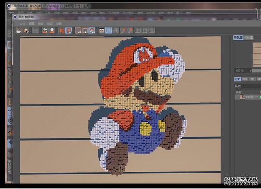Viewport: 261px width, 189px height.
Task: Click the zoom slider beside 100 %
Action: (257, 70)
